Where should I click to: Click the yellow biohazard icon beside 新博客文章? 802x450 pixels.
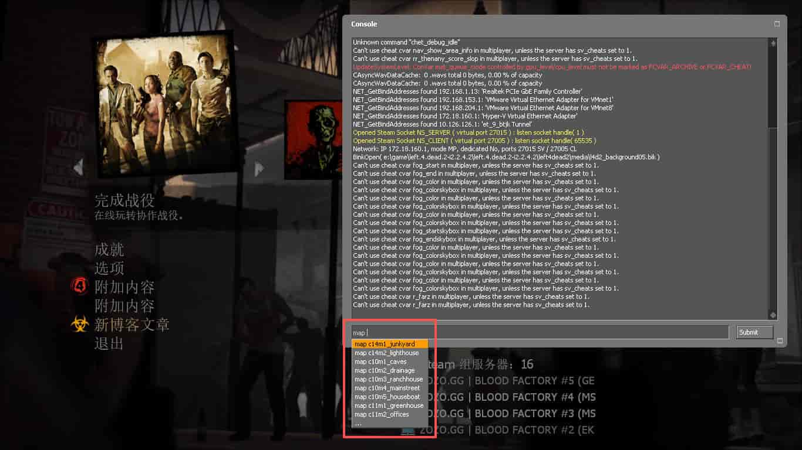click(x=79, y=324)
